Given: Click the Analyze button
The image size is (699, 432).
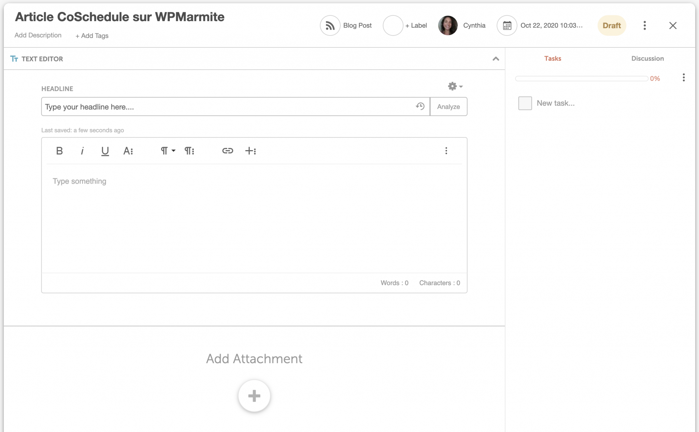Looking at the screenshot, I should [x=448, y=107].
